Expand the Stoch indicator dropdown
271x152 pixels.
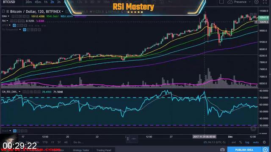point(10,130)
